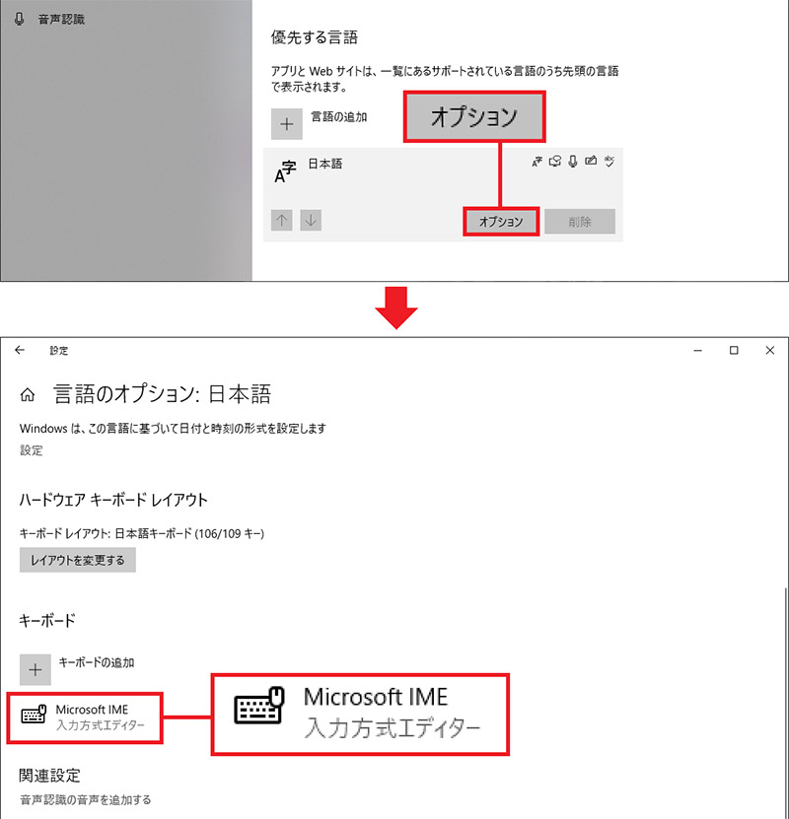Click the speech recognition mic icon for 日本語

[573, 161]
